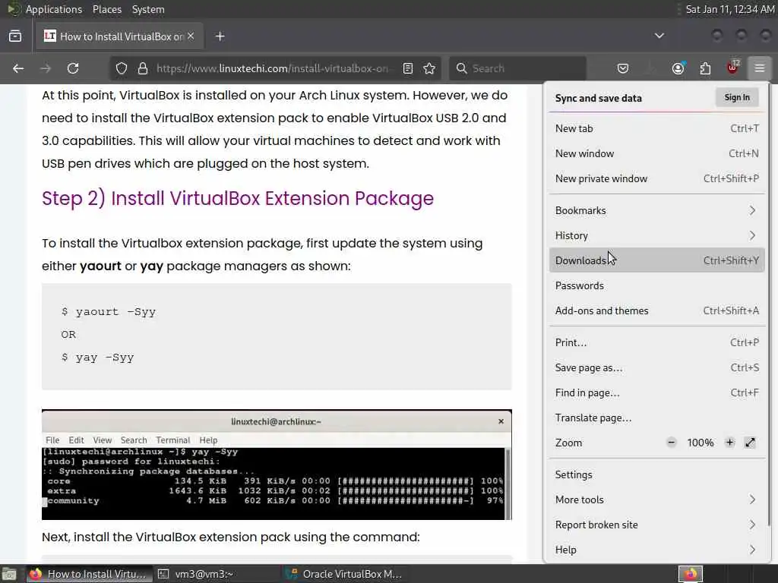This screenshot has height=583, width=778.
Task: Switch to Oracle VirtualBox Manager taskbar entry
Action: point(344,574)
